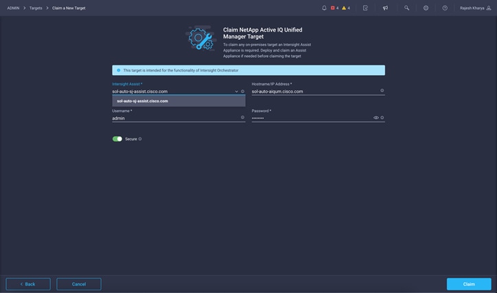Toggle password visibility eye icon

point(376,118)
